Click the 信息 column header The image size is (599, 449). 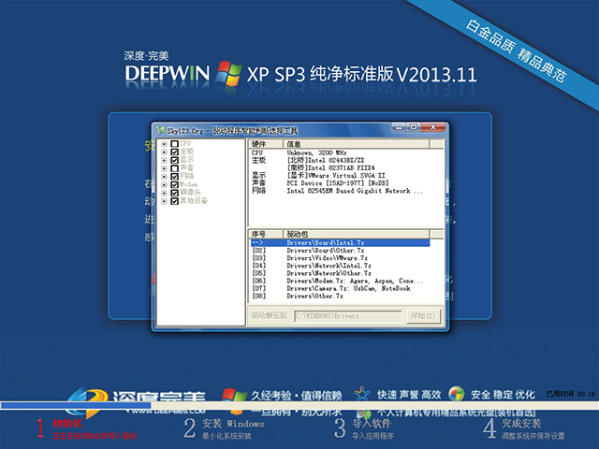coord(356,144)
